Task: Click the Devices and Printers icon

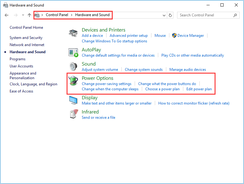Action: (x=73, y=33)
